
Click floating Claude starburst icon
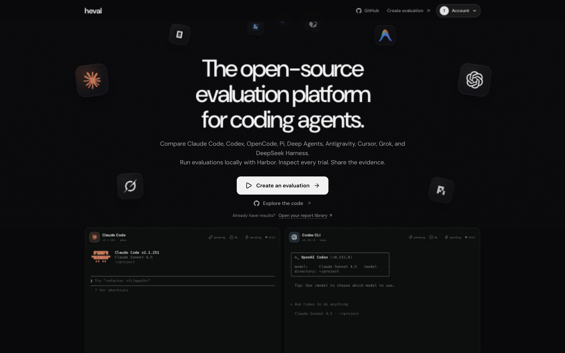pyautogui.click(x=92, y=80)
